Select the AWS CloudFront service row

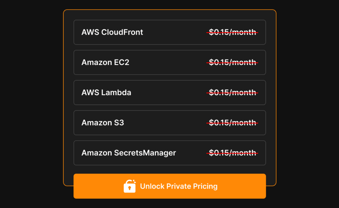[x=169, y=32]
